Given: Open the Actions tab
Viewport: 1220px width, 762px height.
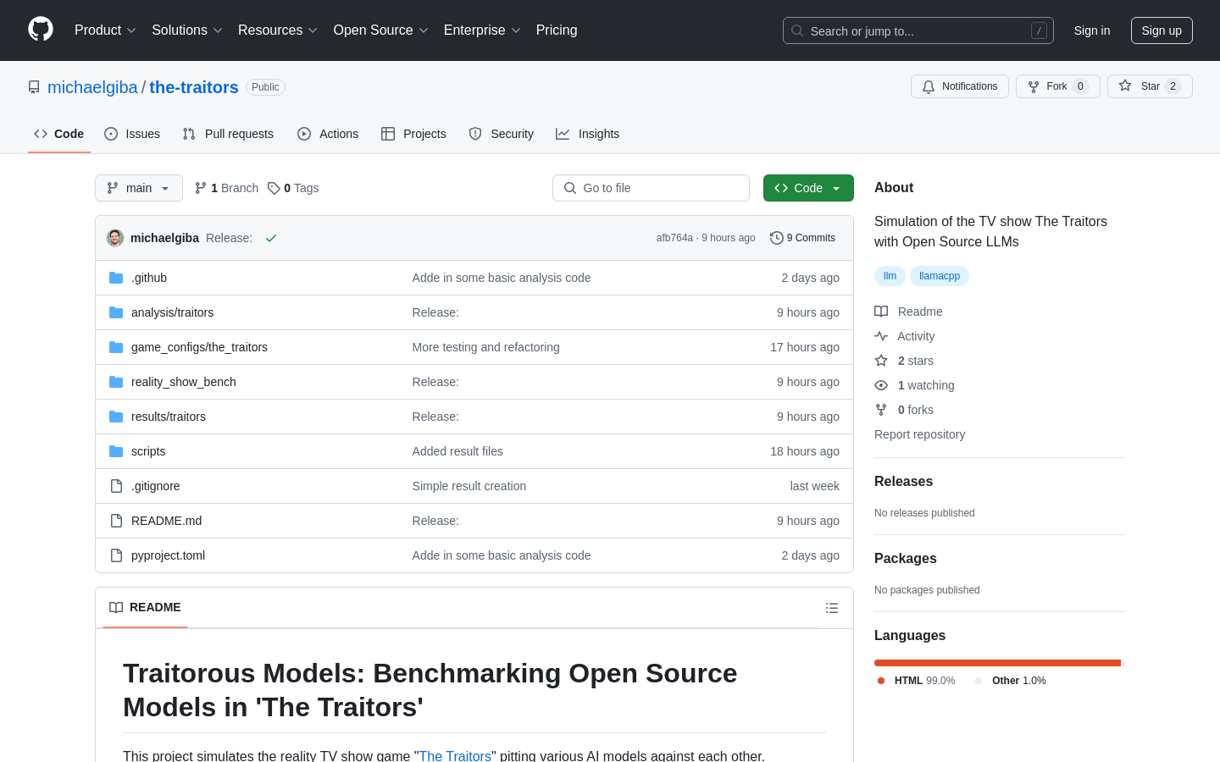Looking at the screenshot, I should 328,134.
